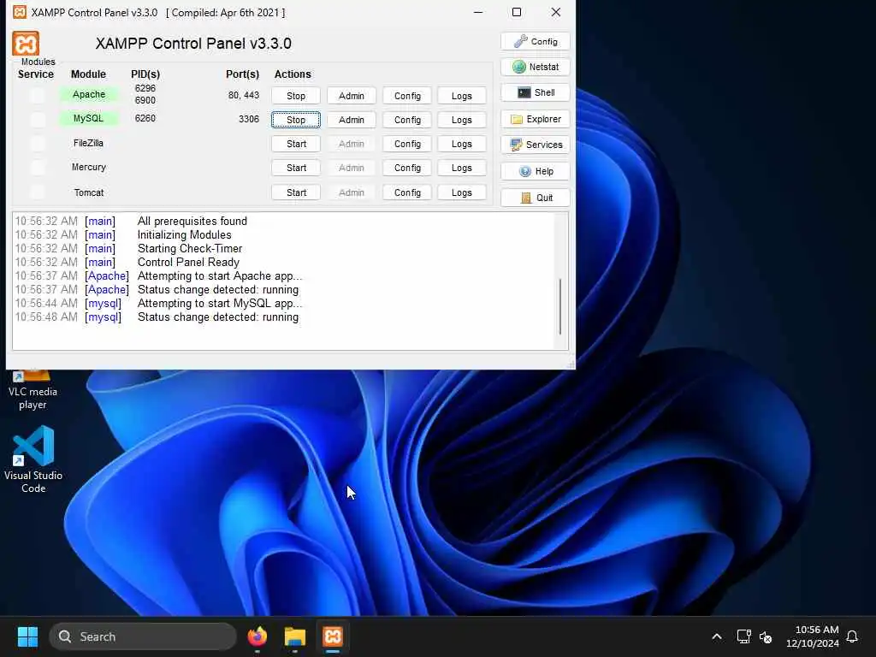Open MySQL Logs menu

461,120
